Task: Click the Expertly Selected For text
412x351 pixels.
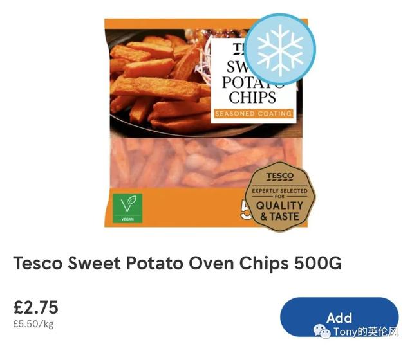Action: (x=280, y=194)
